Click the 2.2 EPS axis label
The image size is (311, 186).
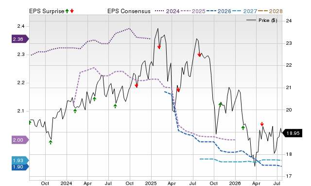tap(21, 83)
